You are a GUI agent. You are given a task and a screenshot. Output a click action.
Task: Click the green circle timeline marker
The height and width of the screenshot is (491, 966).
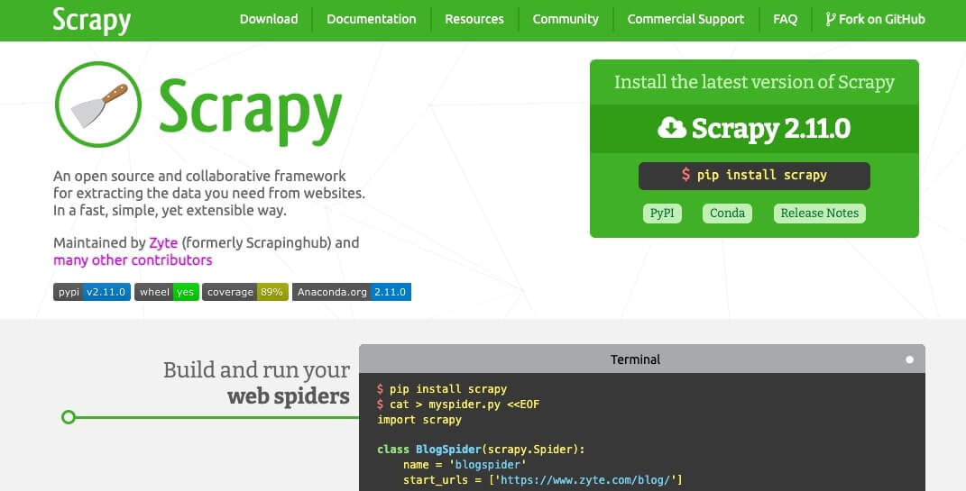tap(69, 417)
